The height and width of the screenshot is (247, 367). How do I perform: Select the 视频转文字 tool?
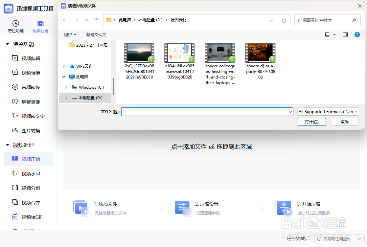[30, 116]
